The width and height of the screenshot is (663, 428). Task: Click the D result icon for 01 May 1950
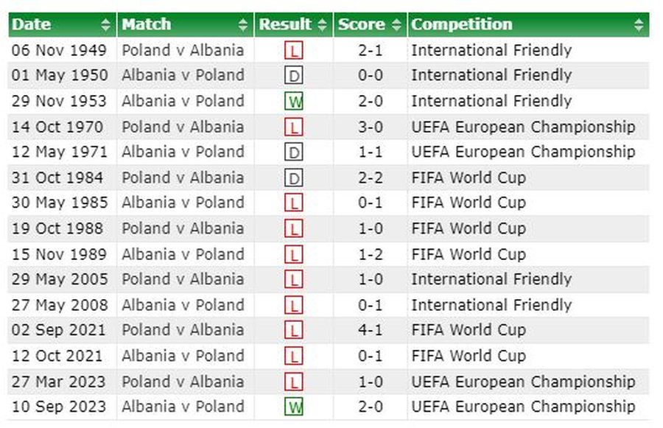pyautogui.click(x=294, y=76)
